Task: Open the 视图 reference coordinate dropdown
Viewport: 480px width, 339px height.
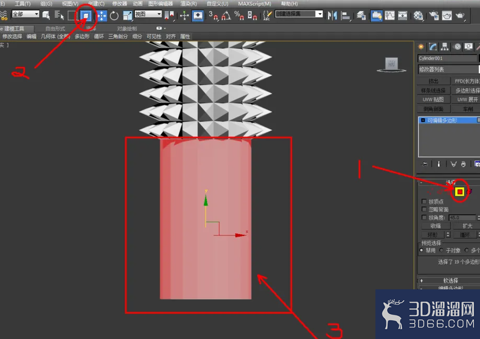Action: pos(148,14)
